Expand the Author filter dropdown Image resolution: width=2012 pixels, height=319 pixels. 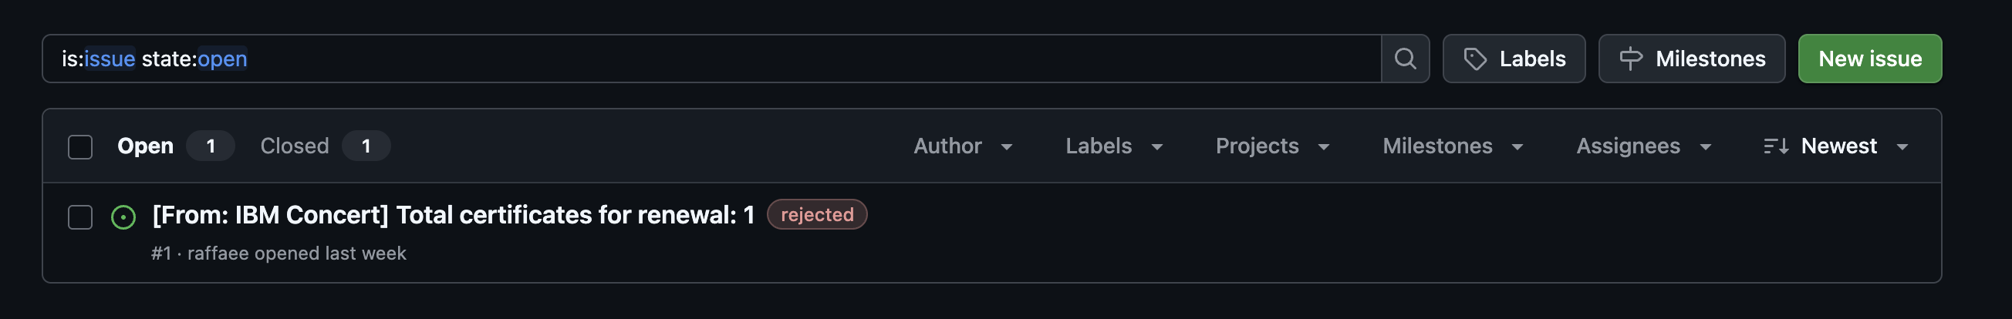tap(962, 146)
